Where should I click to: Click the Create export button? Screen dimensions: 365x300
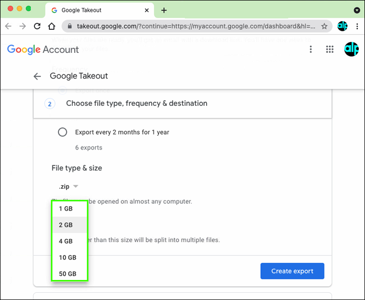coord(292,271)
